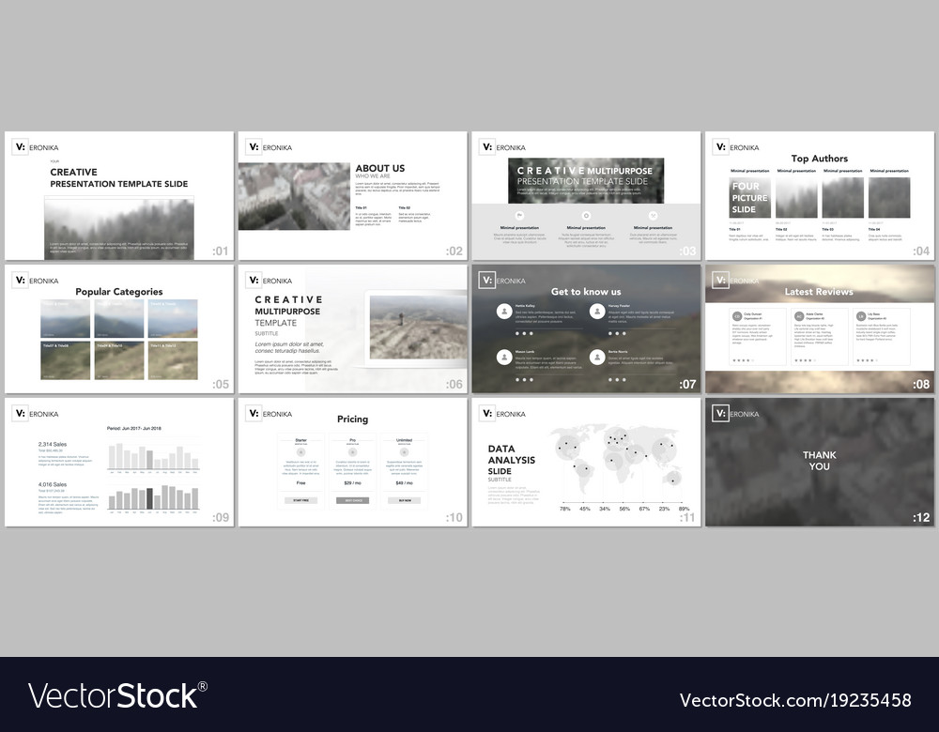Click the :07 slide number
Screen dimensions: 939x732
pyautogui.click(x=687, y=384)
